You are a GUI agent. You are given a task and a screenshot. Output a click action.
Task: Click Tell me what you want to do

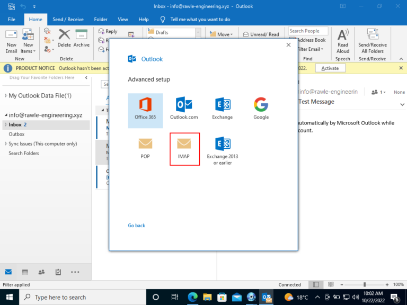point(200,20)
